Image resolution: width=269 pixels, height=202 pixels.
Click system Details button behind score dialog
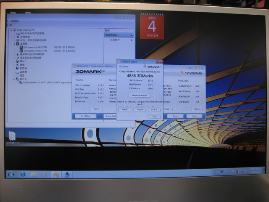pos(168,109)
